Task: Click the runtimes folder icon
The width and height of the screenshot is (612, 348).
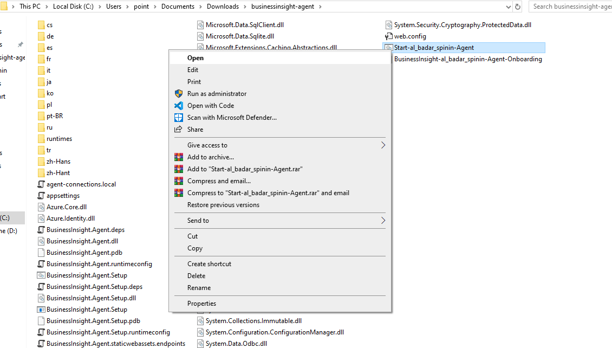Action: (x=41, y=139)
